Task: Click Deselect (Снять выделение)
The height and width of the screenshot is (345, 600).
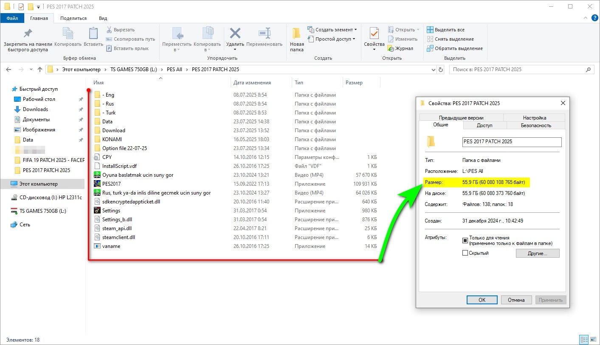Action: [450, 39]
